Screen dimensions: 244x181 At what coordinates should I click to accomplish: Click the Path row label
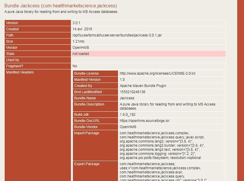(x=10, y=35)
